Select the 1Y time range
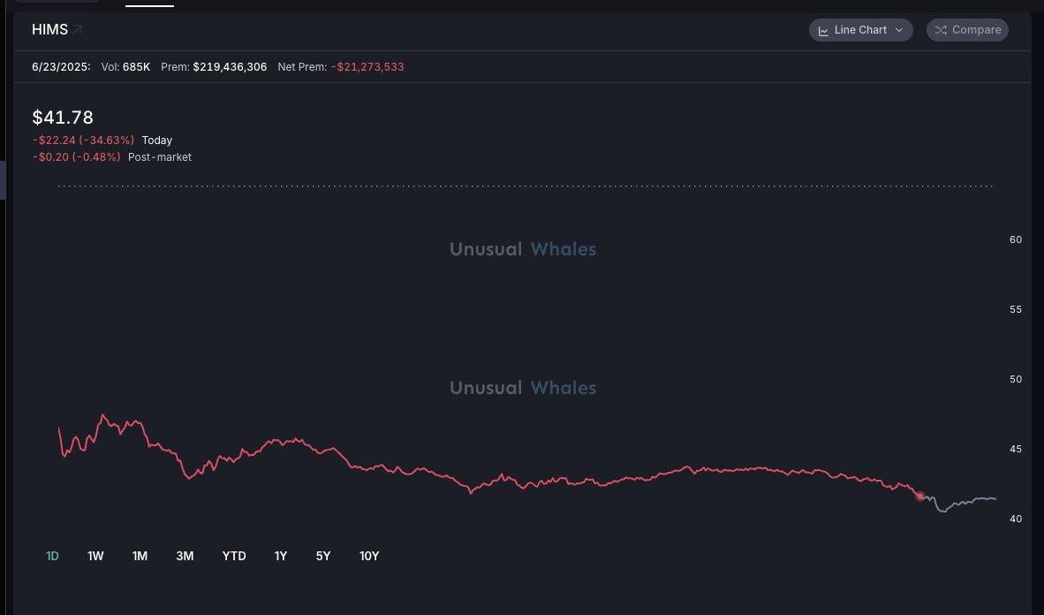The width and height of the screenshot is (1044, 615). pos(281,556)
